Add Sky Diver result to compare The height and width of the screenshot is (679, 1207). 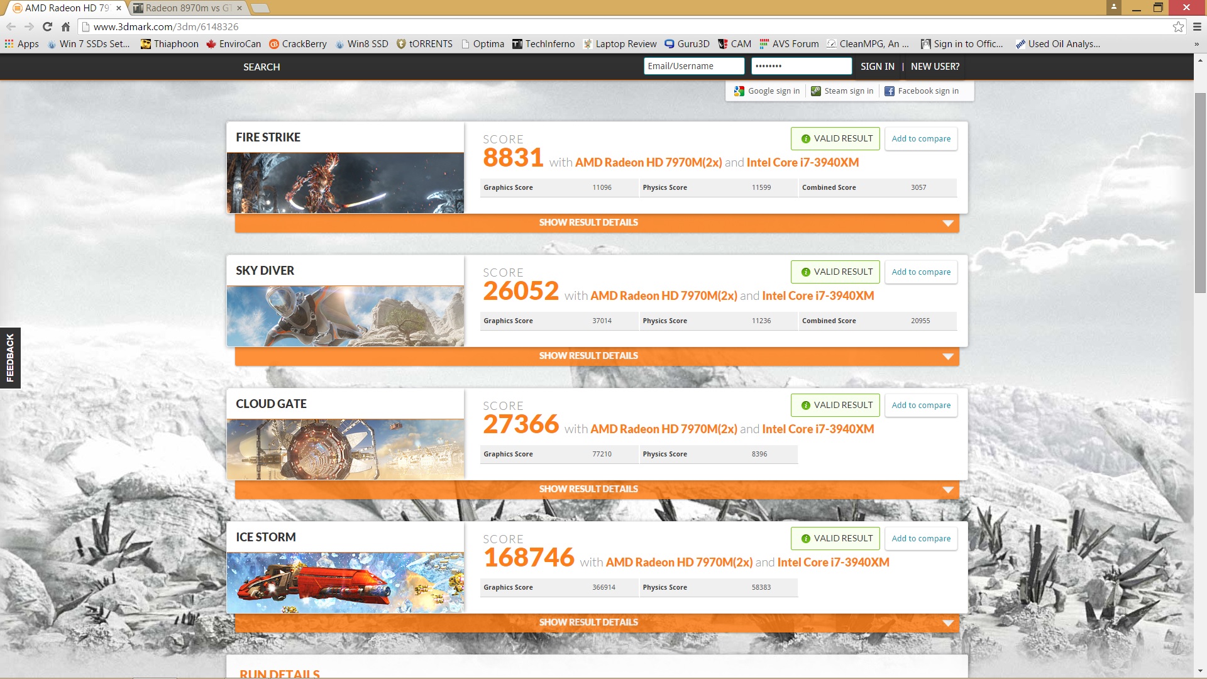921,272
